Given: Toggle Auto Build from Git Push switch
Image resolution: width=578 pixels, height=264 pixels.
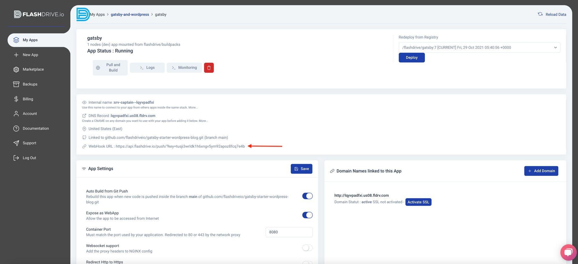Looking at the screenshot, I should point(307,196).
